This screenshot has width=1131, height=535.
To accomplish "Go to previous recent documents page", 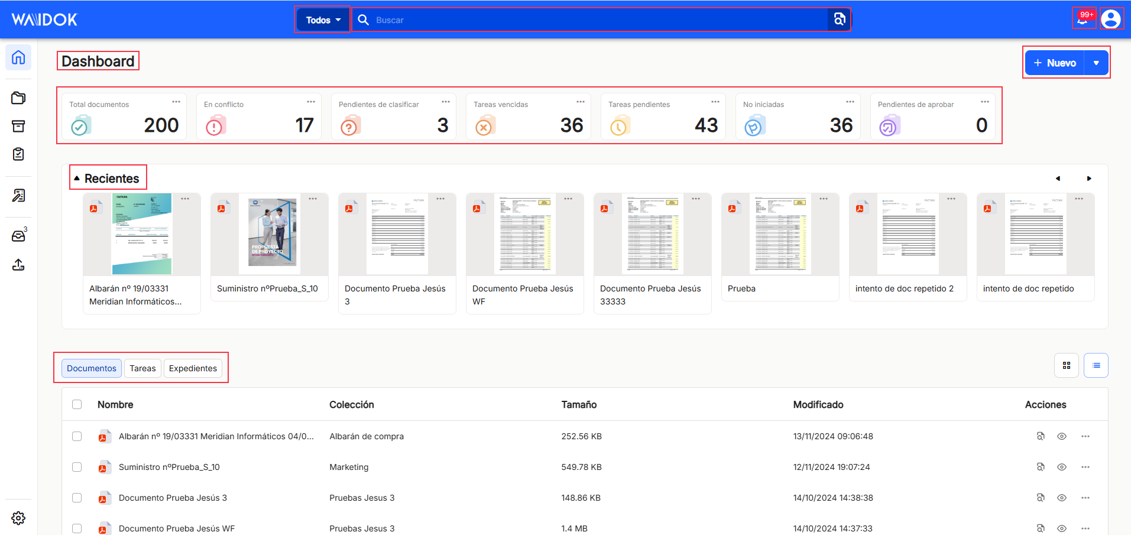I will [x=1058, y=179].
